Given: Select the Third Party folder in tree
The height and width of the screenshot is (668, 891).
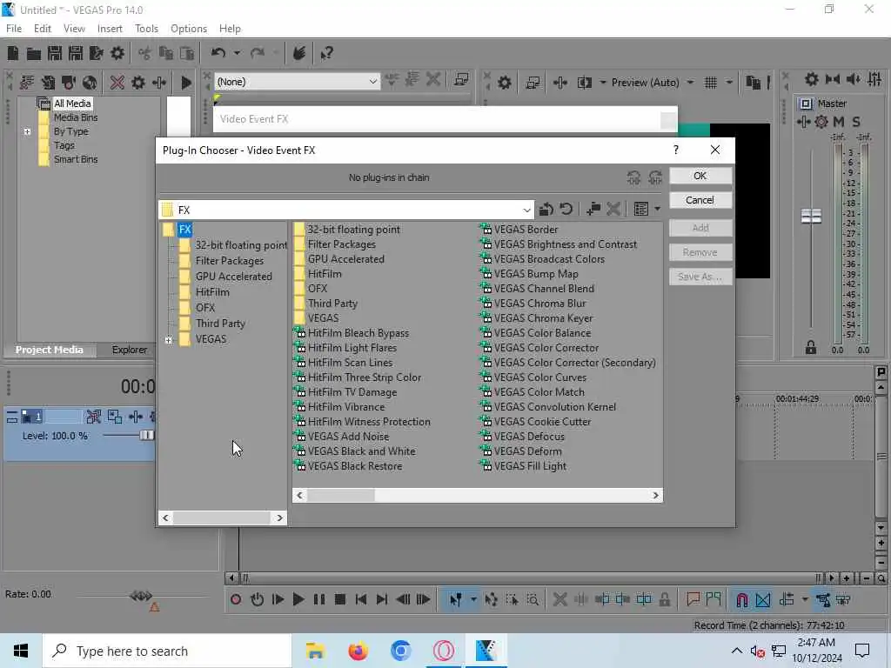Looking at the screenshot, I should pos(220,324).
